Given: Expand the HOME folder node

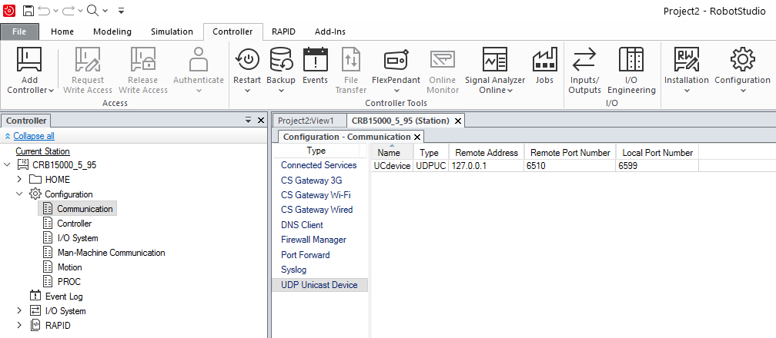Looking at the screenshot, I should point(20,180).
